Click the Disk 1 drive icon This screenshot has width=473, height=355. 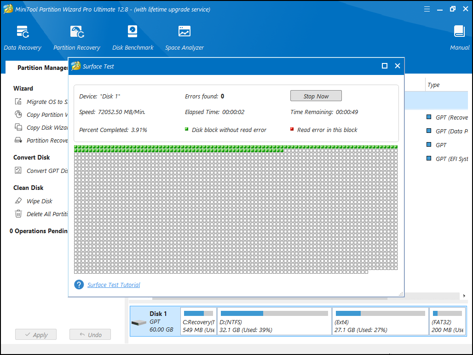[x=139, y=322]
